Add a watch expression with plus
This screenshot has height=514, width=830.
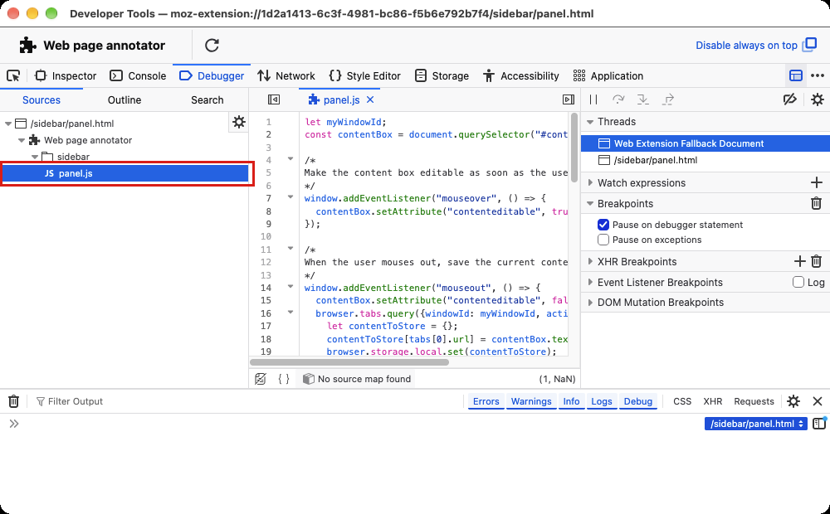[816, 182]
